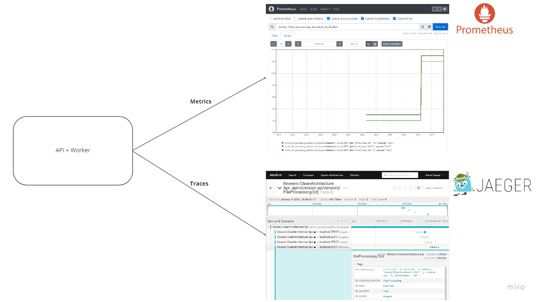Open metrics explorer globe icon
This screenshot has width=537, height=302.
tap(429, 27)
